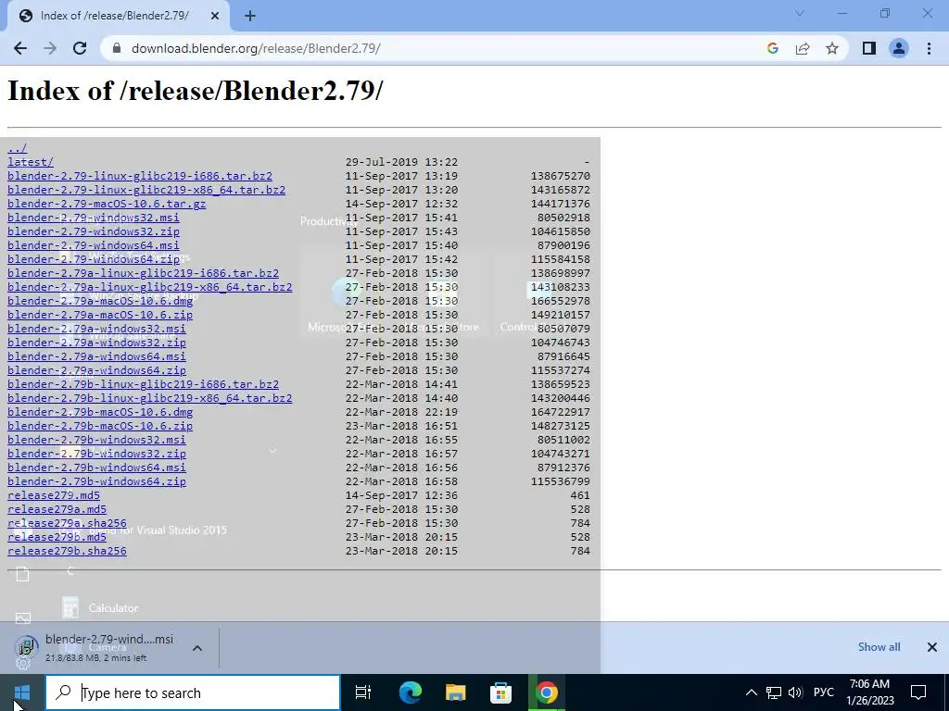Close the downloads bar
Screen dimensions: 949x711
coord(932,647)
